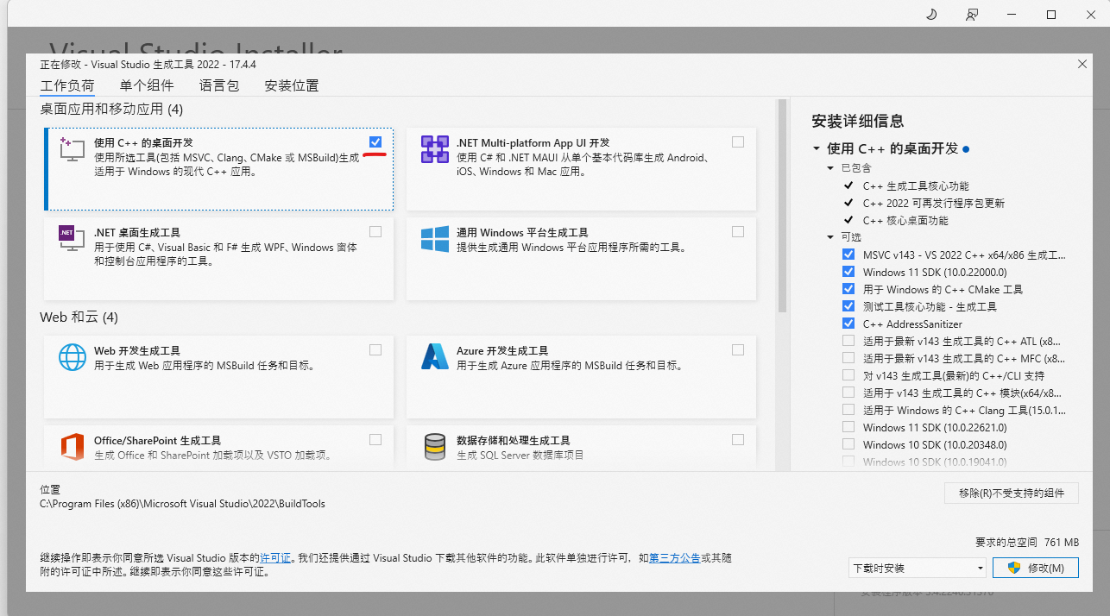
Task: Click the Office/SharePoint build tools icon
Action: pyautogui.click(x=72, y=447)
